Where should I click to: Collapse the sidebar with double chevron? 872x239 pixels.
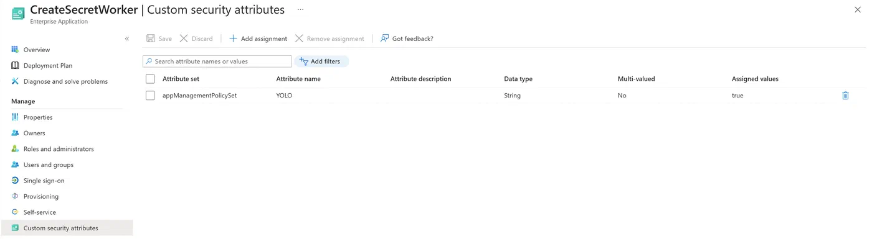pos(127,38)
